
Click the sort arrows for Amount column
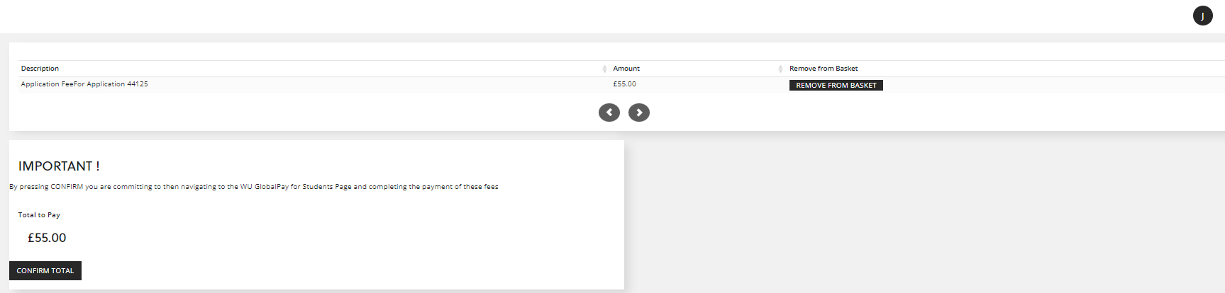click(x=780, y=69)
